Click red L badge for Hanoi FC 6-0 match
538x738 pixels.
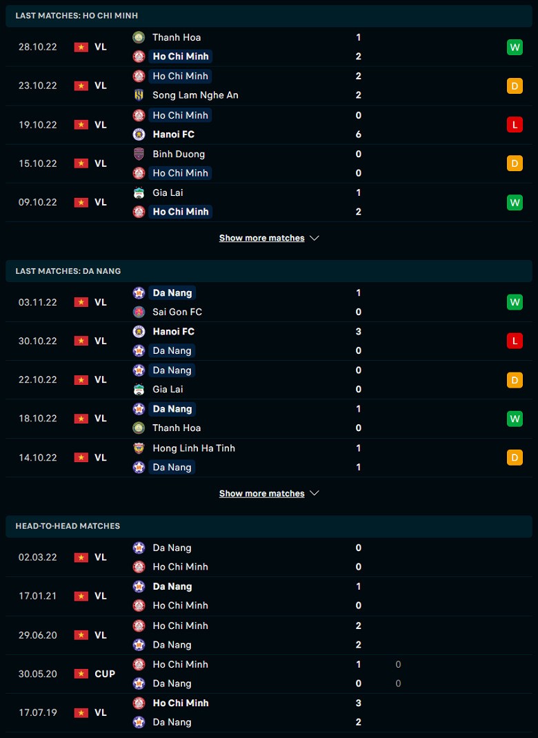515,125
